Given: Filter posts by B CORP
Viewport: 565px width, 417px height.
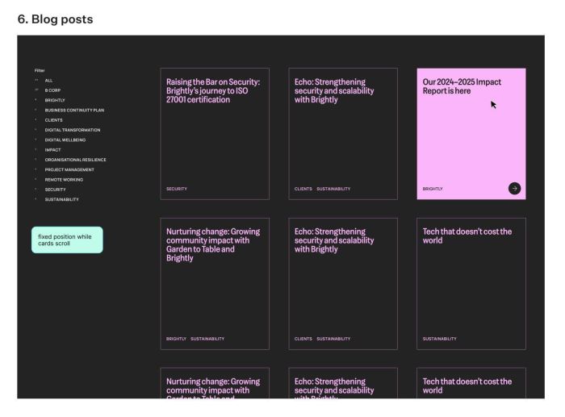Looking at the screenshot, I should 52,90.
